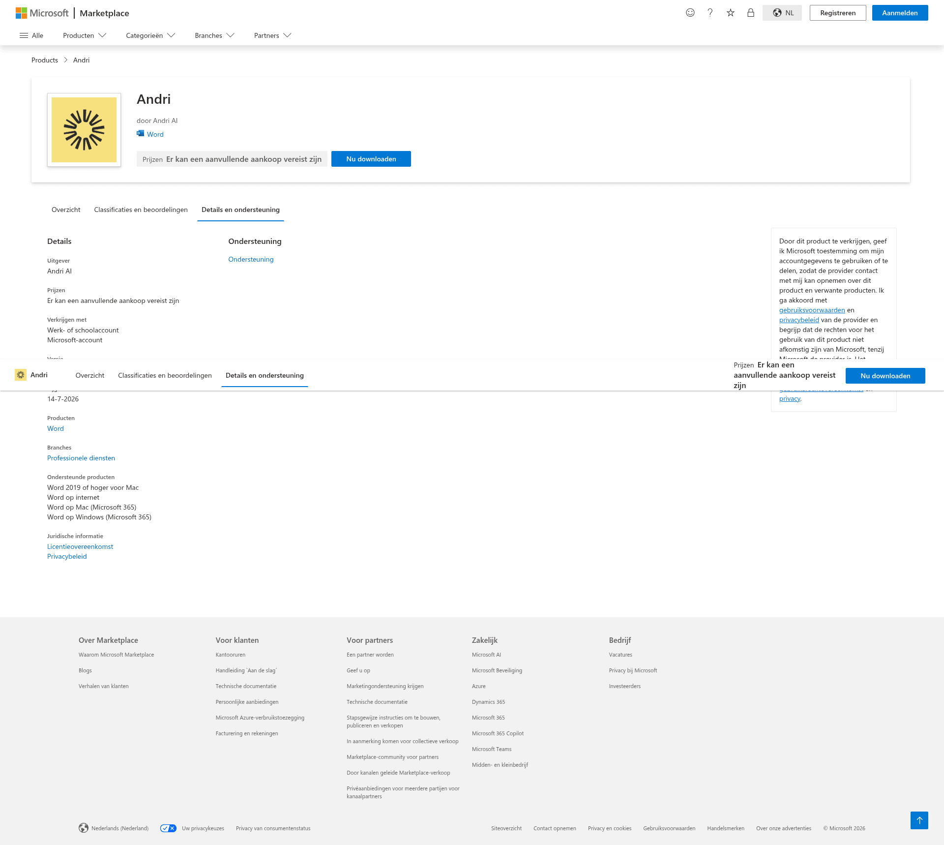Open the Siteoverzicht footer link
Viewport: 944px width, 845px height.
(x=506, y=828)
